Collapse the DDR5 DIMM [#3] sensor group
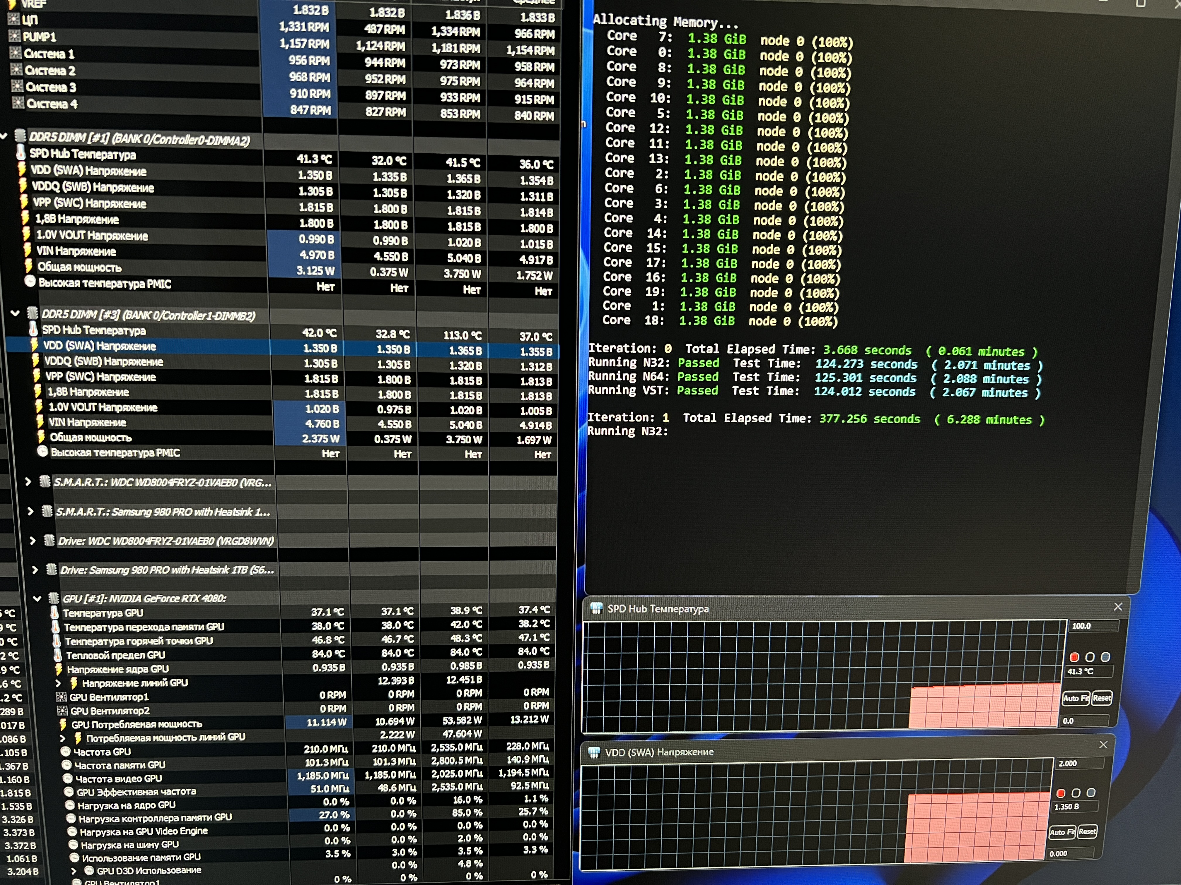Image resolution: width=1181 pixels, height=885 pixels. [15, 314]
